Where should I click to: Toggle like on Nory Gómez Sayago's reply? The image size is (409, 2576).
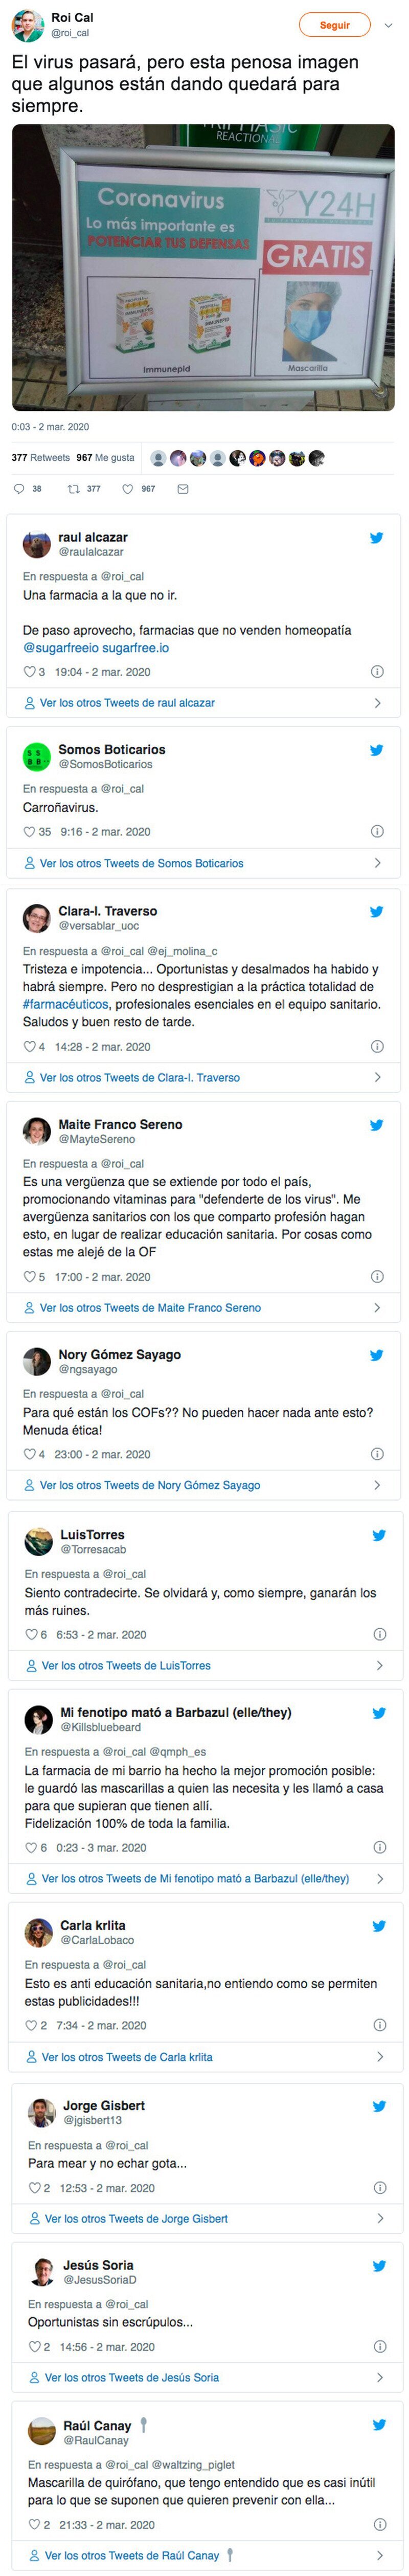29,1455
